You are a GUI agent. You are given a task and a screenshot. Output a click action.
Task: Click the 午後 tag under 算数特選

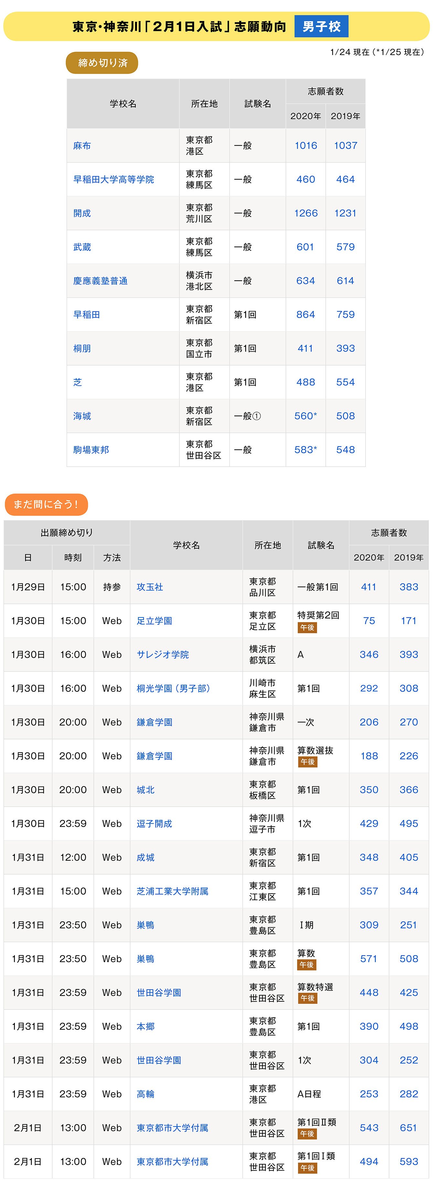[x=307, y=998]
